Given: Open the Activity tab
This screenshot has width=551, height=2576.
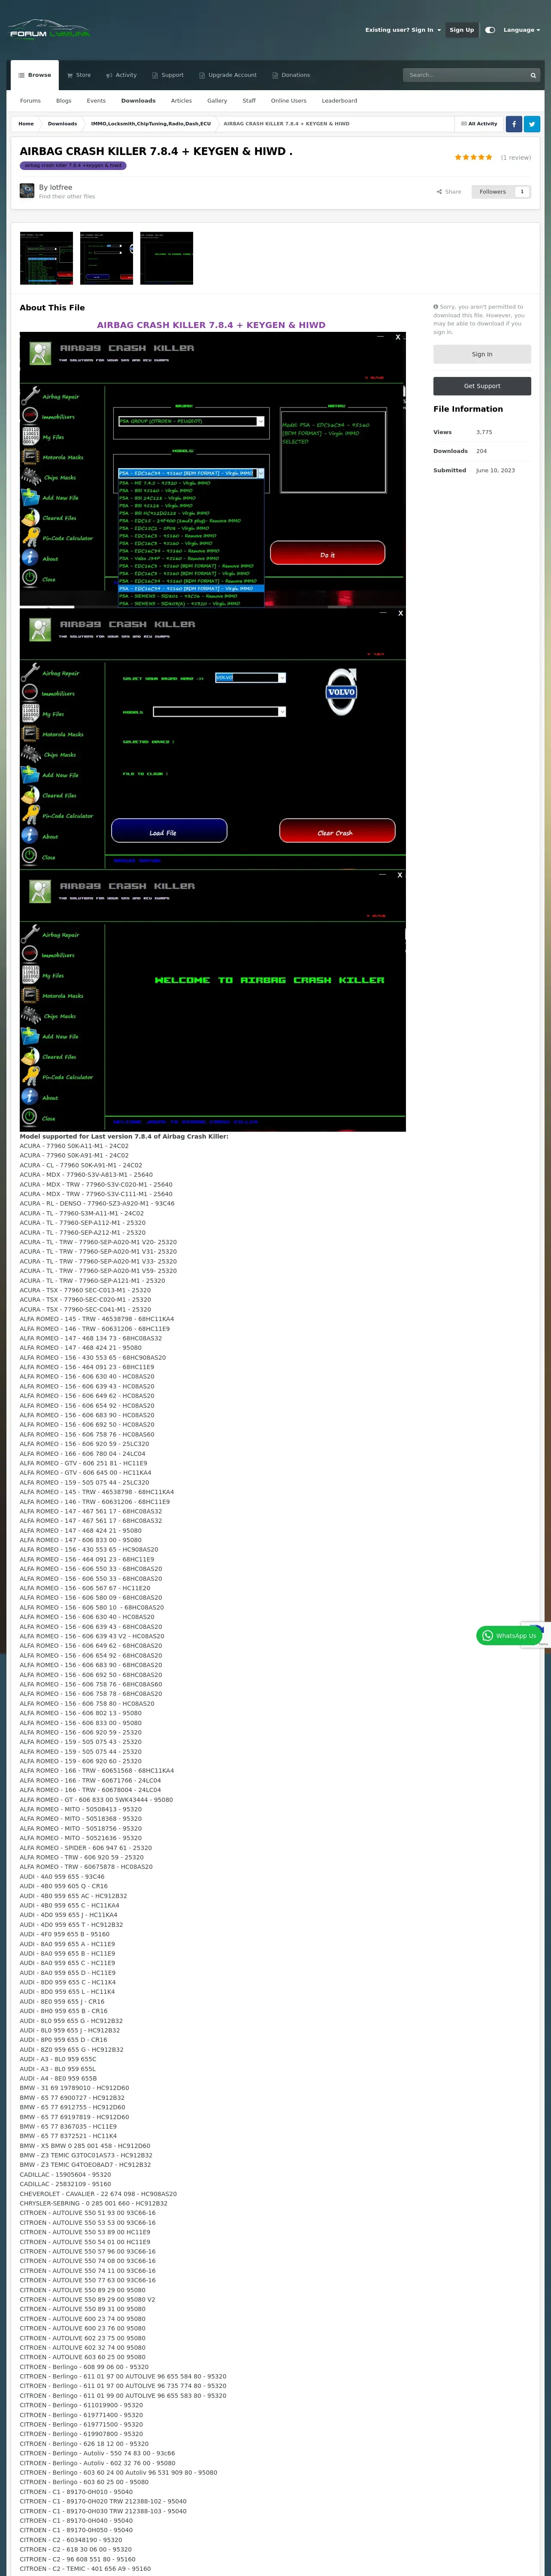Looking at the screenshot, I should click(121, 75).
